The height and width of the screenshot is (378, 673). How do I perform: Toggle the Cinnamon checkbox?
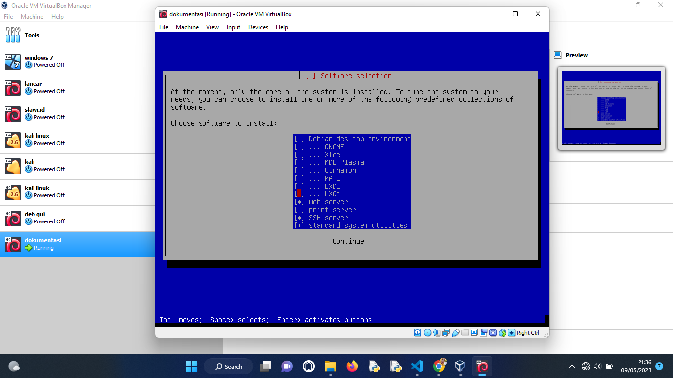(299, 170)
